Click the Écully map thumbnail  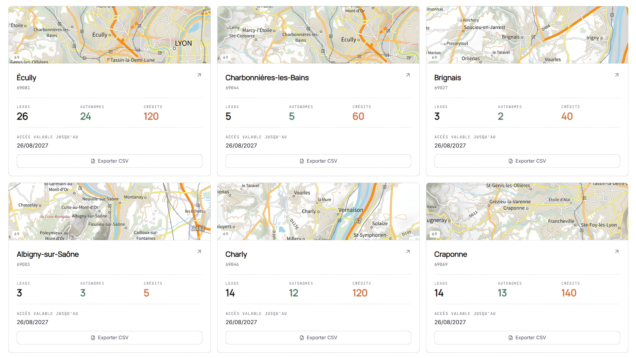109,35
